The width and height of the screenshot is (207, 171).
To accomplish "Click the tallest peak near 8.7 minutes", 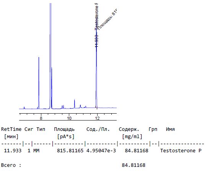I will coord(50,55).
